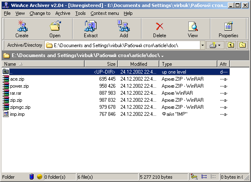The image size is (251, 182).
Task: Sort by the Type column header
Action: tap(188, 64)
